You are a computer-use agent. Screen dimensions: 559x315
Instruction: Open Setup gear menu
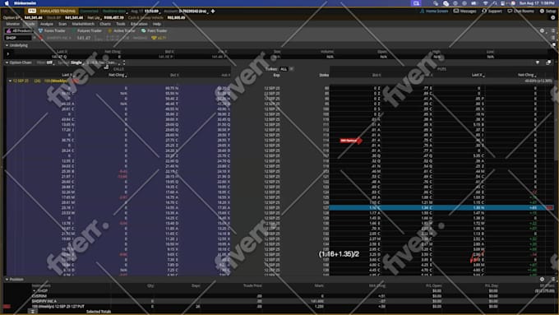click(547, 11)
